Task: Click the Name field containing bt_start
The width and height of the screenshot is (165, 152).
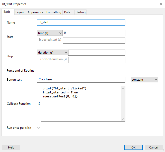Action: [x=81, y=23]
